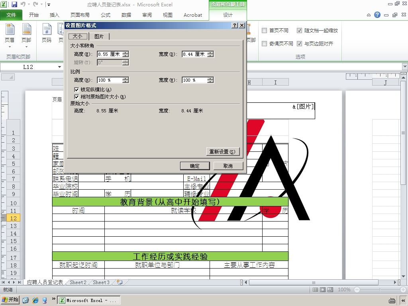The height and width of the screenshot is (306, 408).
Task: Toggle 随文档一起缩放 scale with document
Action: pos(300,30)
